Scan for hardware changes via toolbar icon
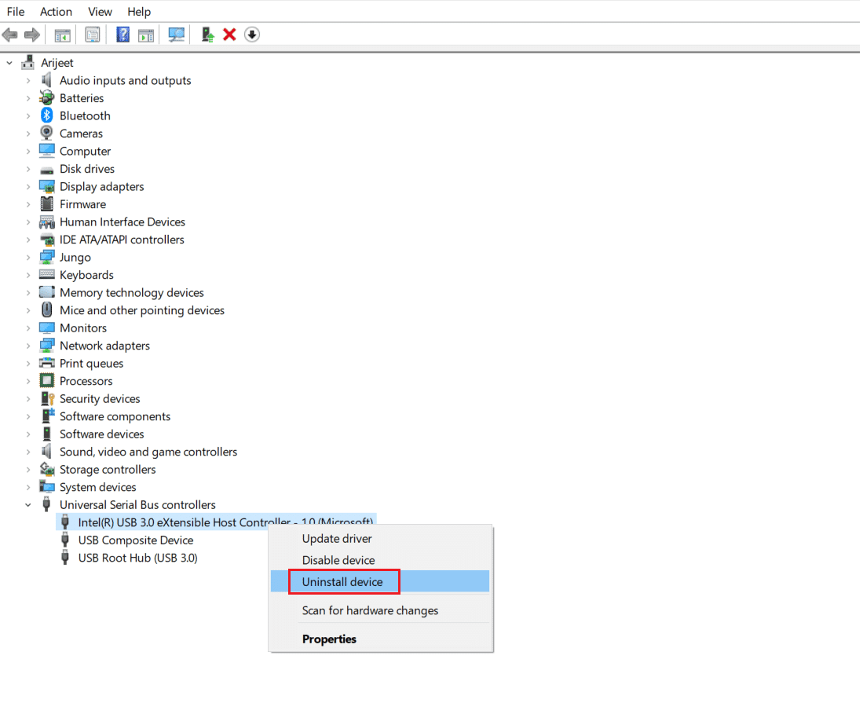The height and width of the screenshot is (725, 863). (x=176, y=34)
